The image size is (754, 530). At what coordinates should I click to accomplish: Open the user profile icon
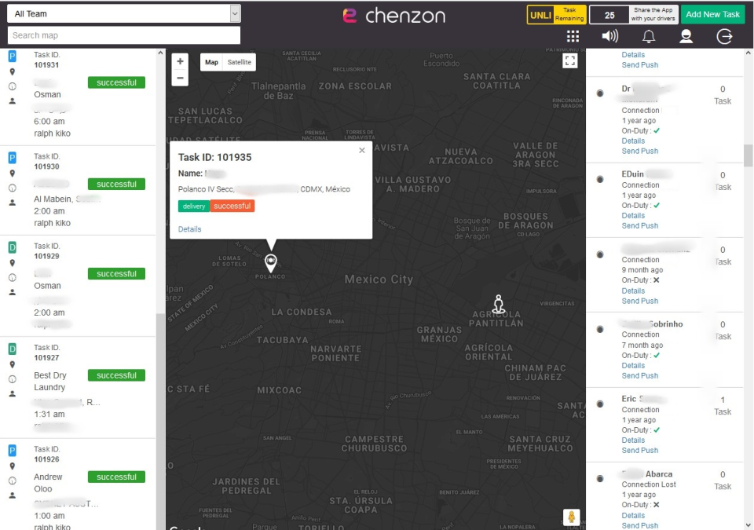tap(686, 36)
